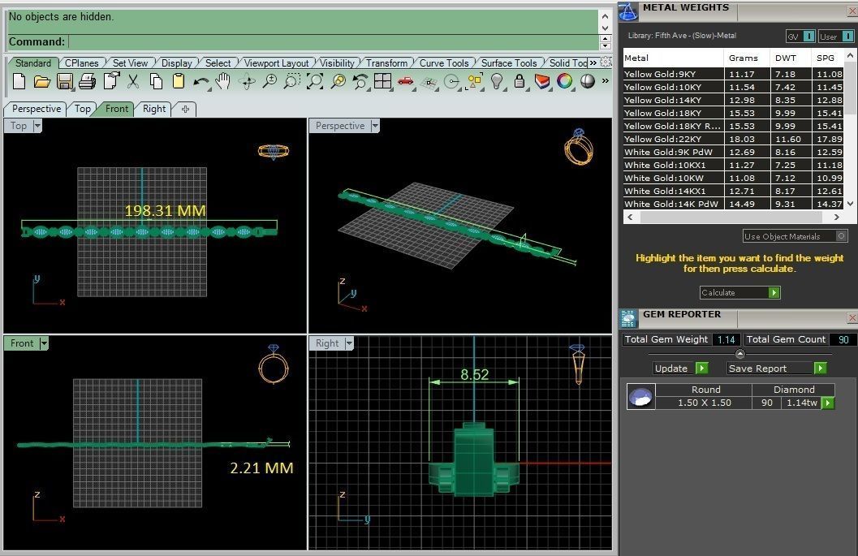Open a file with the folder icon
This screenshot has width=858, height=556.
(x=42, y=82)
